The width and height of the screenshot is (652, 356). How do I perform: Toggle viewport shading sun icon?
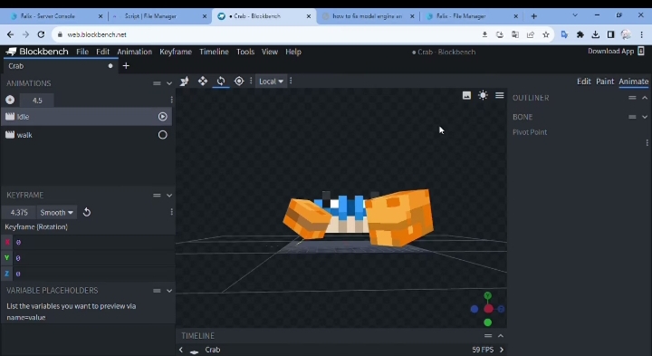(483, 95)
